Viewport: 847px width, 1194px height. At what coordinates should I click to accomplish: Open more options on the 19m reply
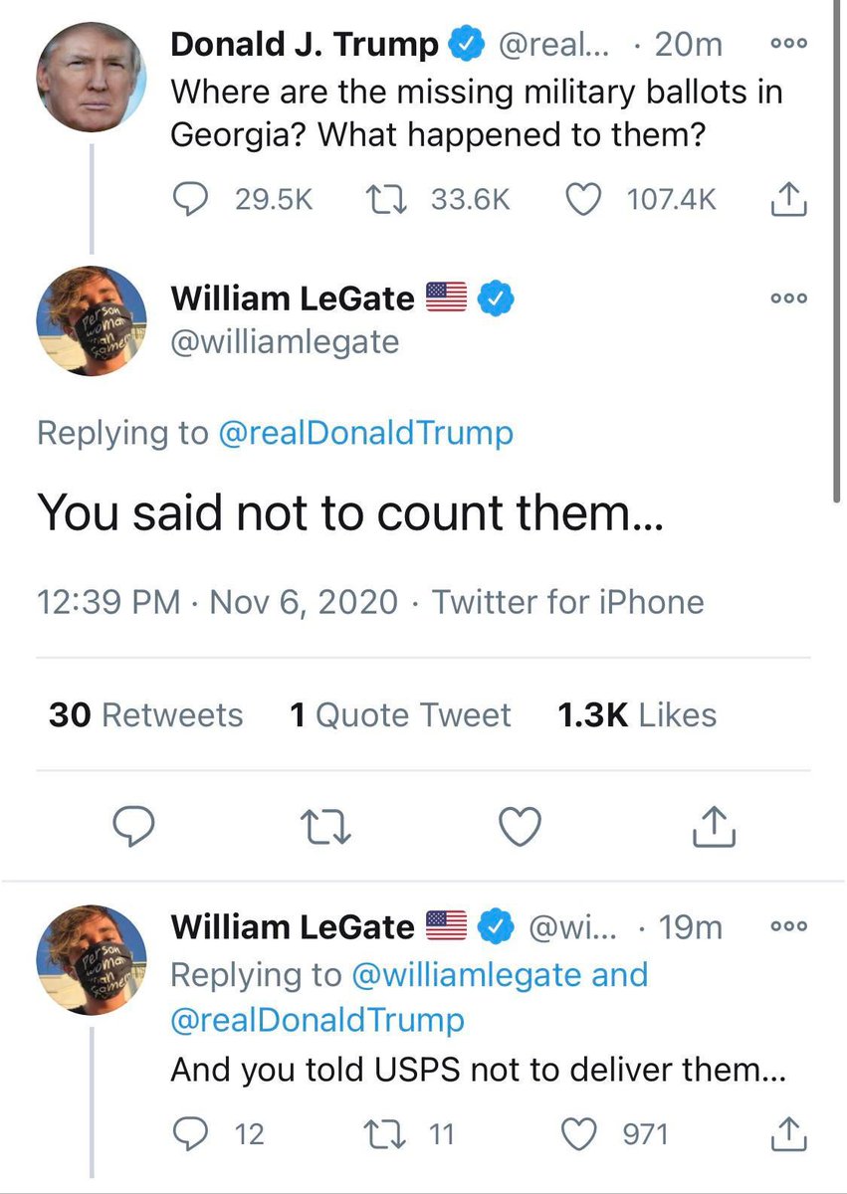point(789,927)
